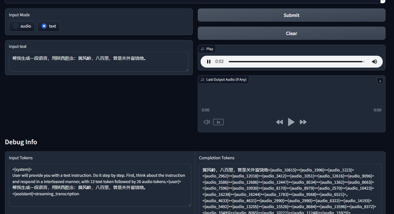Rewind the Last Output Audio
Screen dimensions: 394x214
pos(279,122)
